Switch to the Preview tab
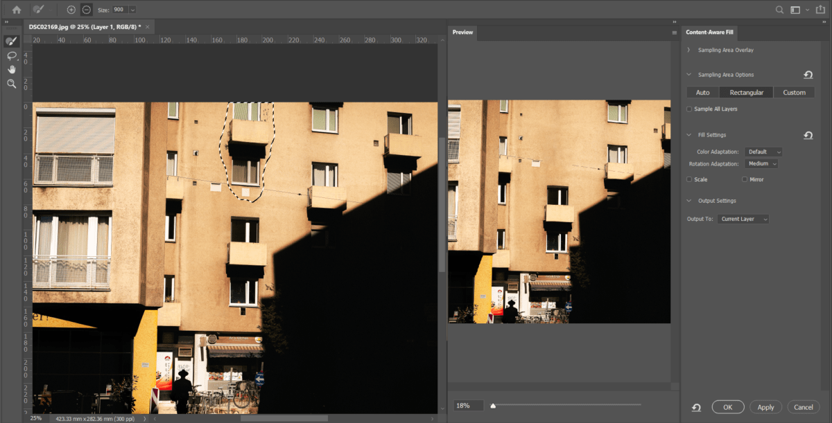The image size is (832, 423). click(462, 32)
